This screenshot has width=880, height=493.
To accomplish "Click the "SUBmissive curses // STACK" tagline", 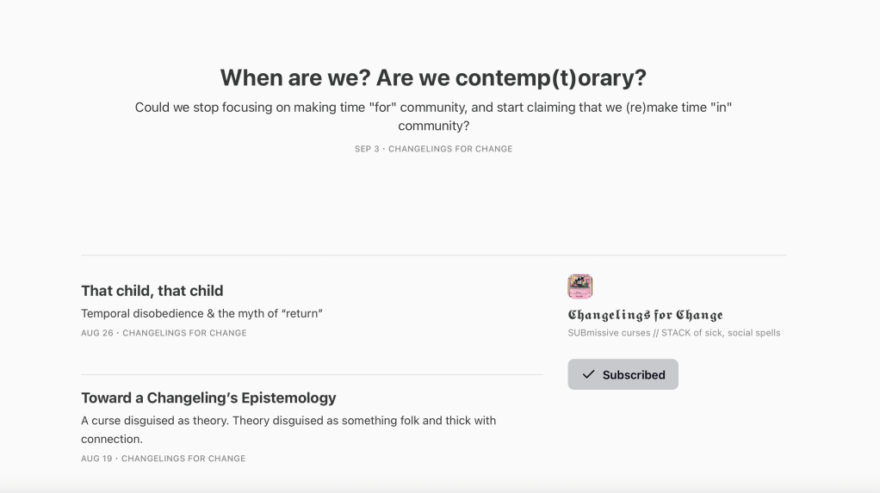I will pyautogui.click(x=674, y=333).
